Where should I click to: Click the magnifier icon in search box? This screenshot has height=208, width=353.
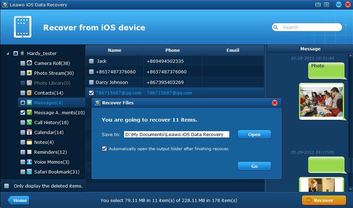tap(277, 27)
